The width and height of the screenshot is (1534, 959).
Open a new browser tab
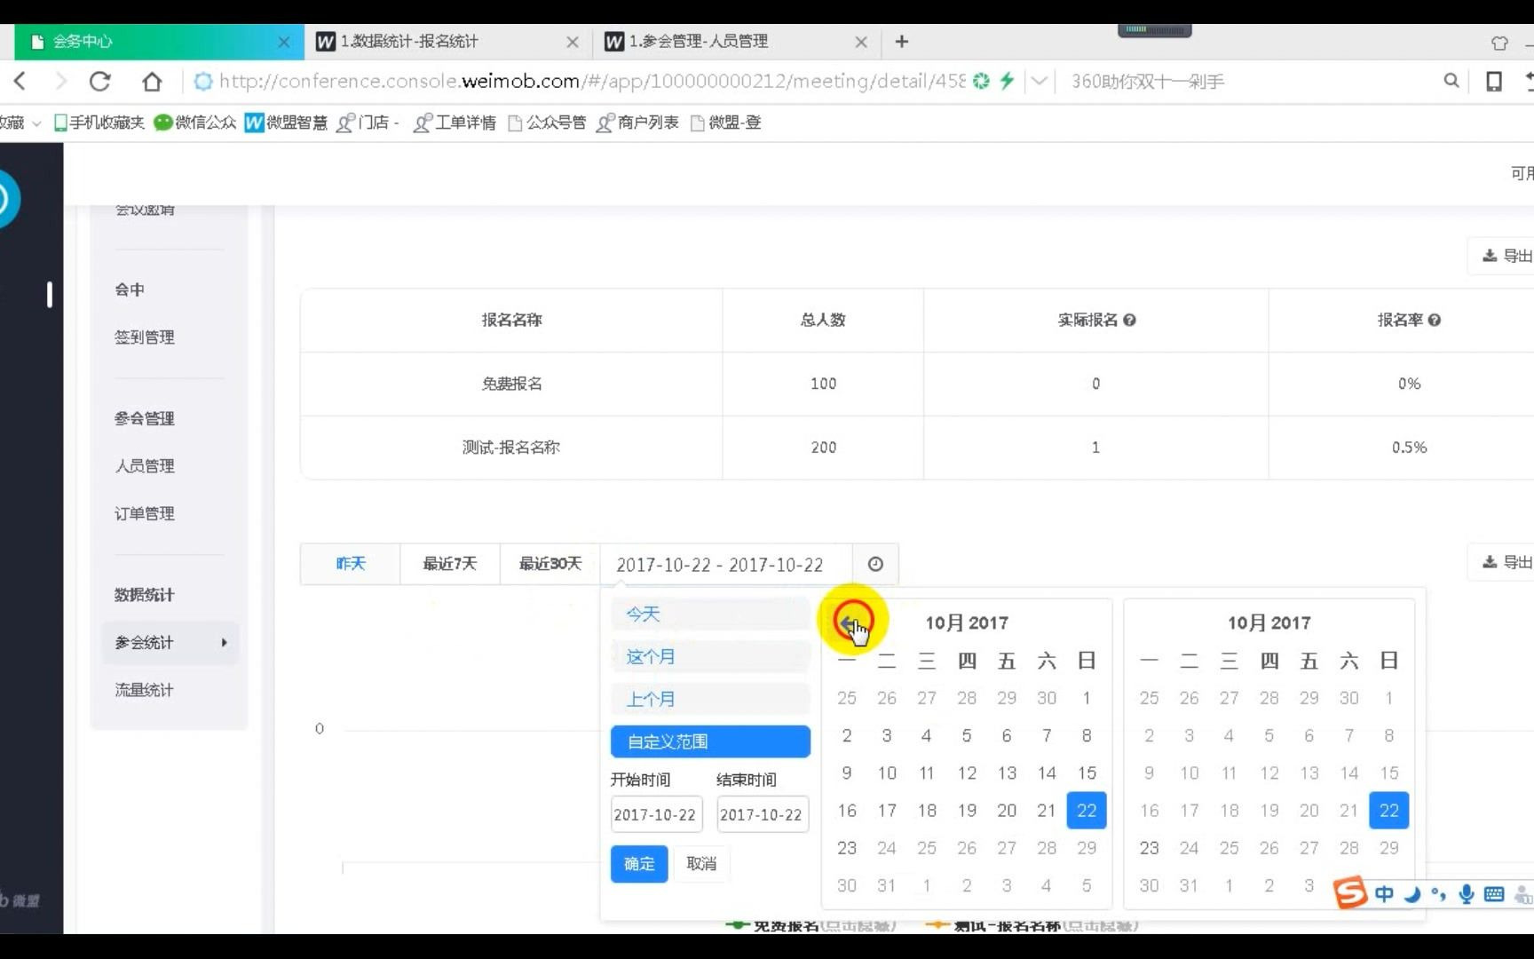[902, 41]
